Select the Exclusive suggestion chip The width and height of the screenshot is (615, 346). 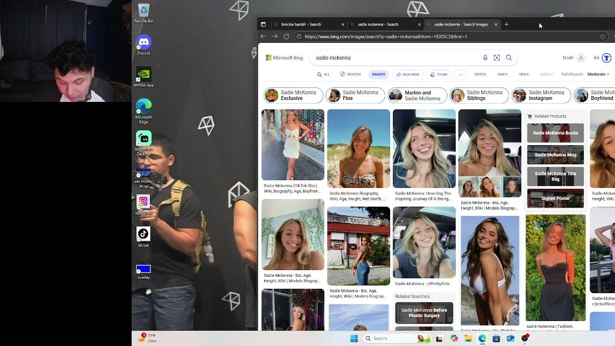point(293,96)
